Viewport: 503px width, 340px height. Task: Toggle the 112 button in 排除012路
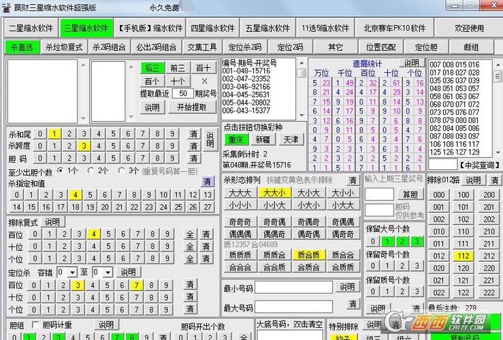464,256
